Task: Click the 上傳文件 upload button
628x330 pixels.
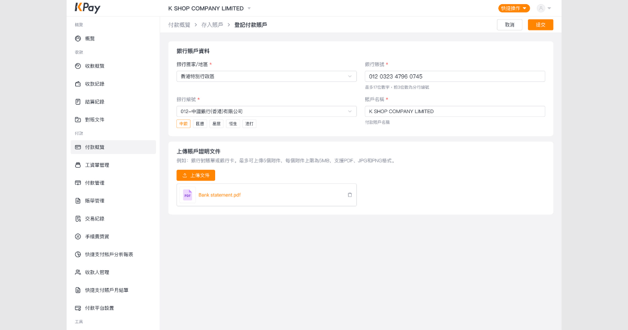Action: (x=196, y=175)
